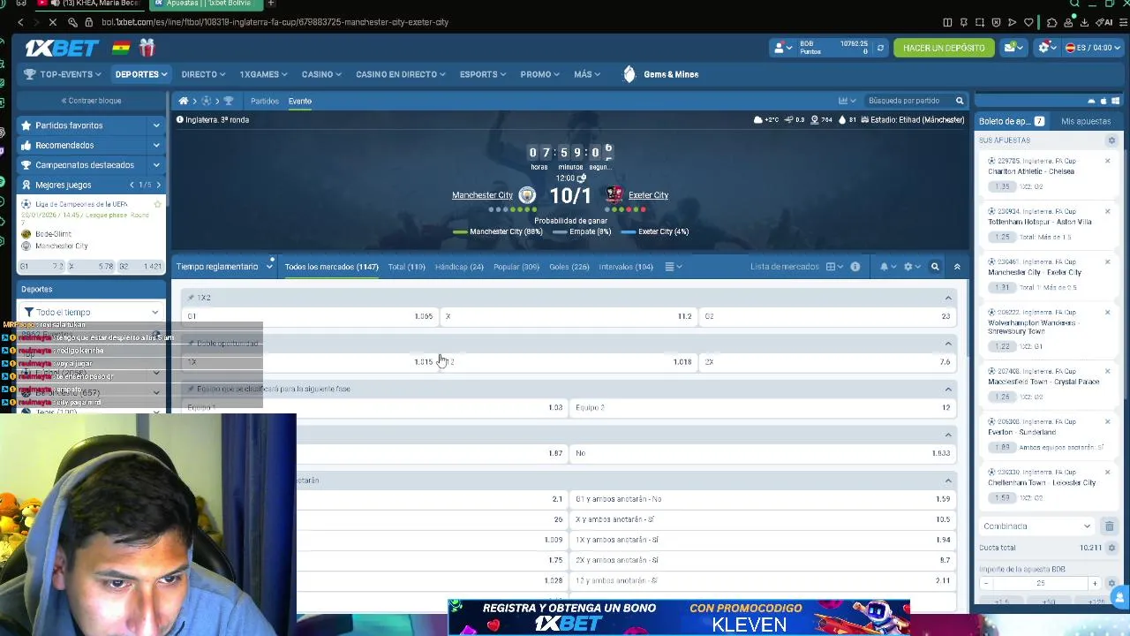Click the stake amount input field

pos(1040,583)
